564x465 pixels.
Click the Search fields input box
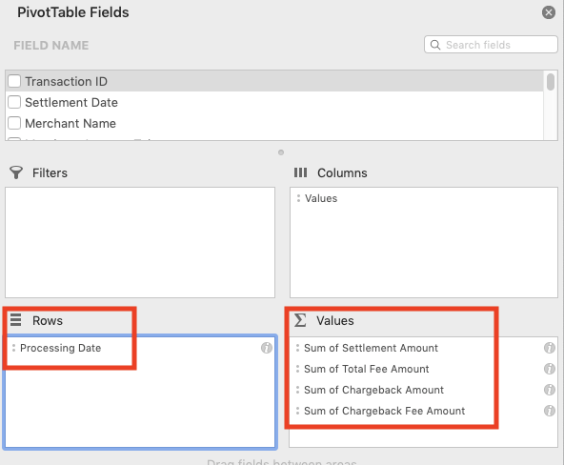(491, 45)
